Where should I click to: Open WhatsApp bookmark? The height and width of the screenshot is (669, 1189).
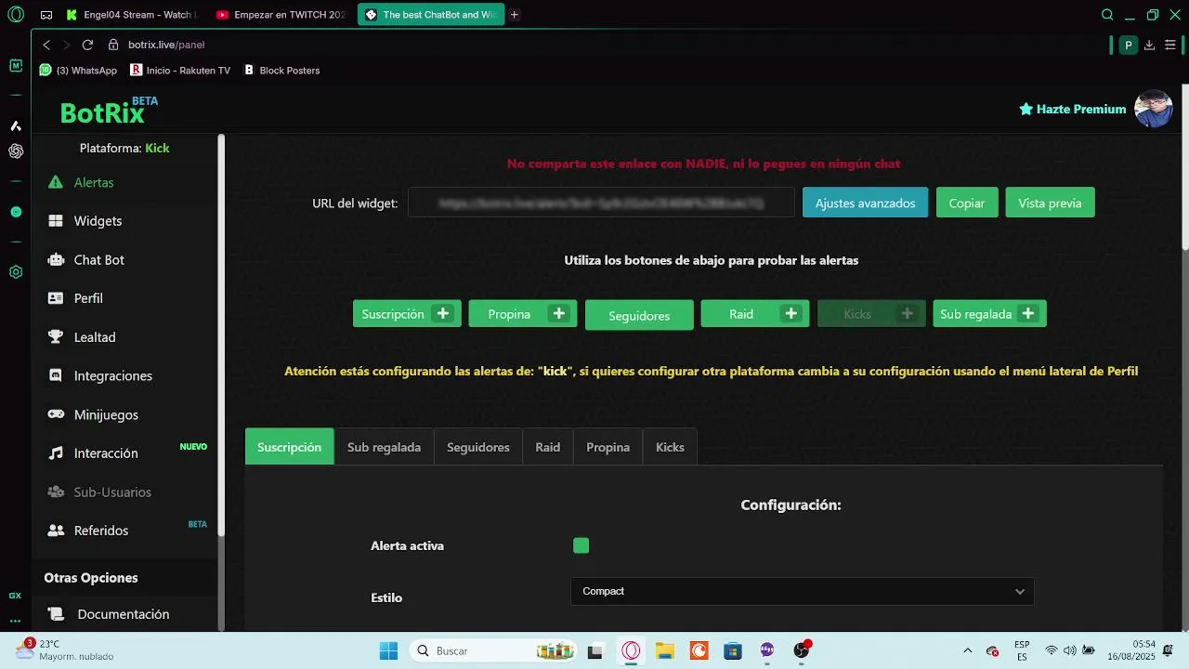point(78,71)
